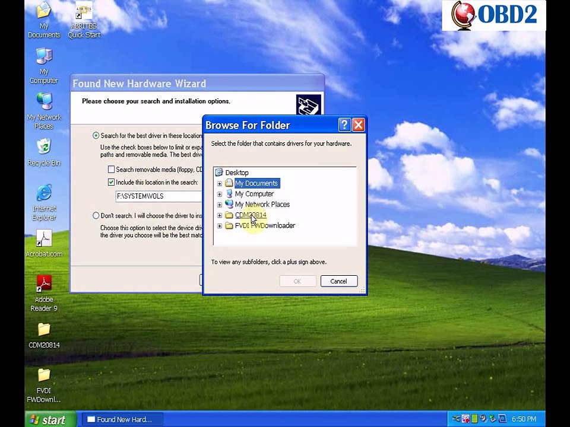Expand My Computer tree node
The image size is (570, 427).
pos(220,194)
